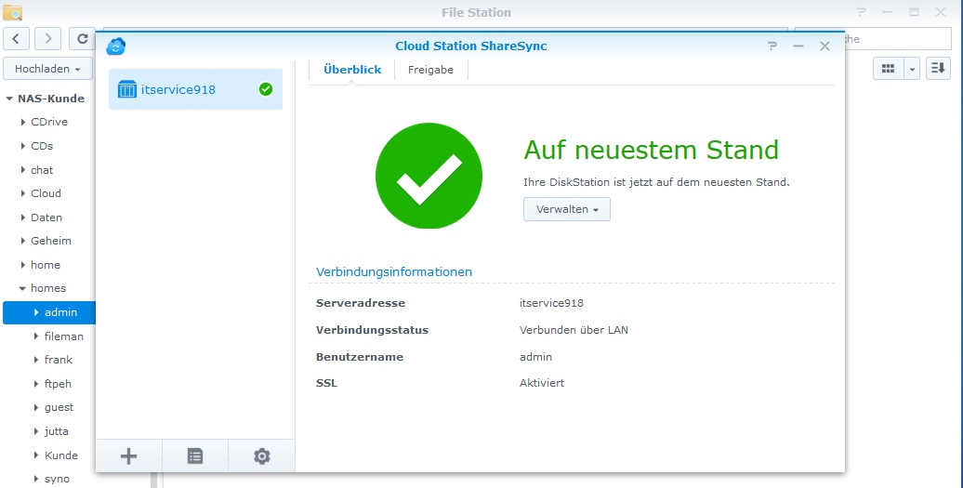The height and width of the screenshot is (488, 963).
Task: Switch File Station to thumbnail grid view
Action: tap(888, 69)
